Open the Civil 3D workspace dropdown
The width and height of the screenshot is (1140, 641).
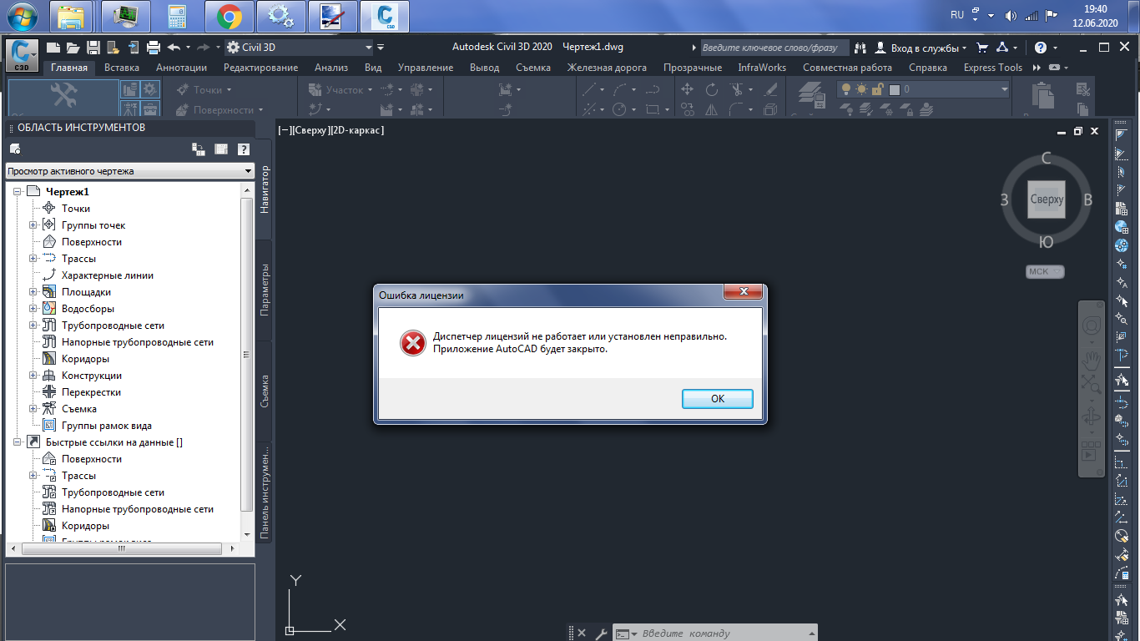[x=299, y=48]
